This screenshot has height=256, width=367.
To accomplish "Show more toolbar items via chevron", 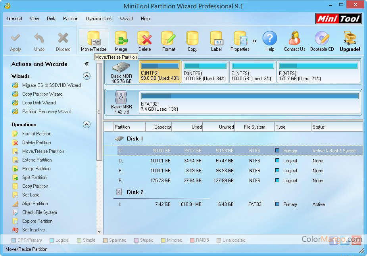I will tap(254, 41).
